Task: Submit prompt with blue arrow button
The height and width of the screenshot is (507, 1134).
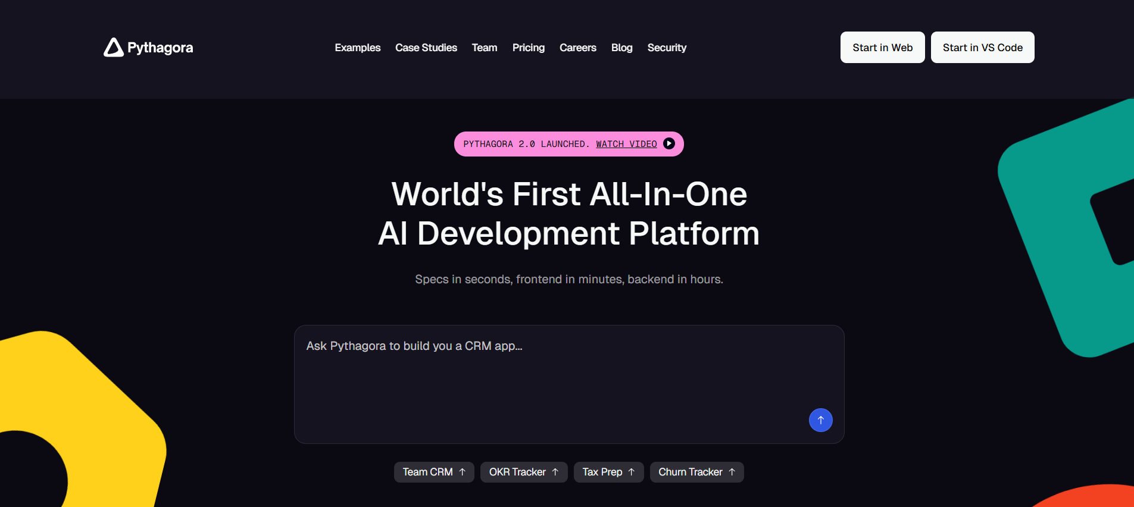Action: click(820, 420)
